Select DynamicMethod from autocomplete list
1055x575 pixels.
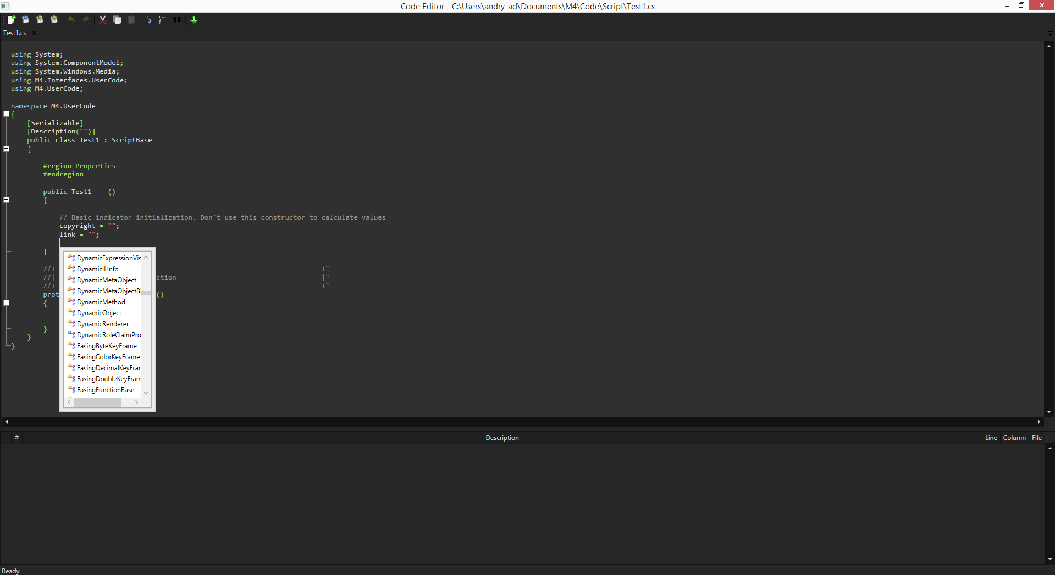[x=101, y=302]
